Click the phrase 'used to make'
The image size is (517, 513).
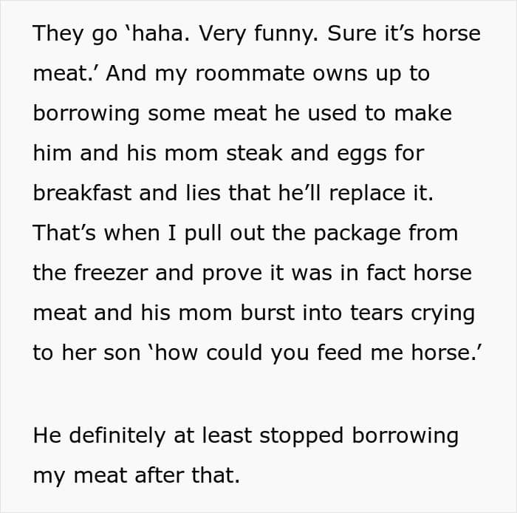point(380,113)
